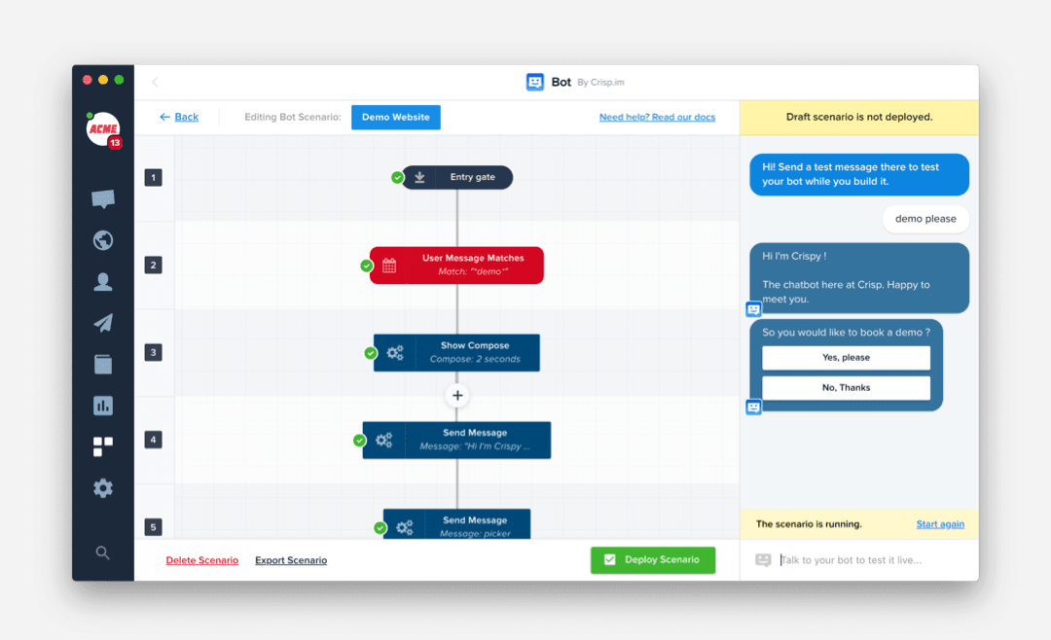1051x640 pixels.
Task: Open the campaigns paper plane icon
Action: click(103, 323)
